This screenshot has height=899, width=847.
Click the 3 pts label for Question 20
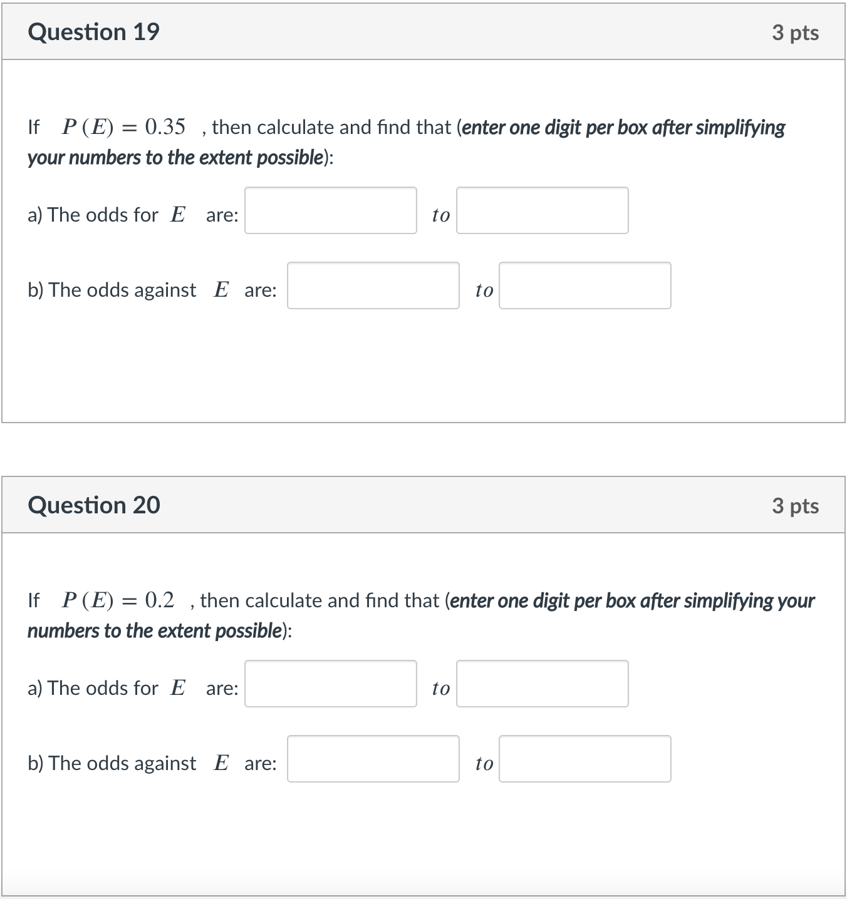(795, 506)
